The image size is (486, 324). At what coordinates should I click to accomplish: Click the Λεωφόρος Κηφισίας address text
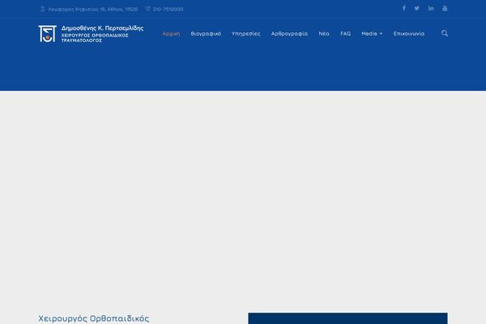tap(92, 9)
